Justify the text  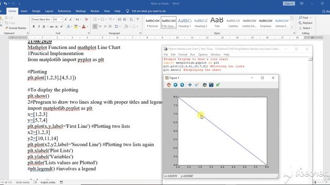pos(110,26)
